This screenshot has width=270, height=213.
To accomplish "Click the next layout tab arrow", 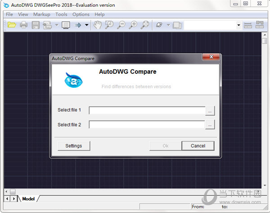I will pos(14,199).
